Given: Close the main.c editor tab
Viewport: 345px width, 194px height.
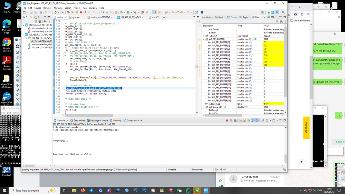Looking at the screenshot, I should [66, 17].
